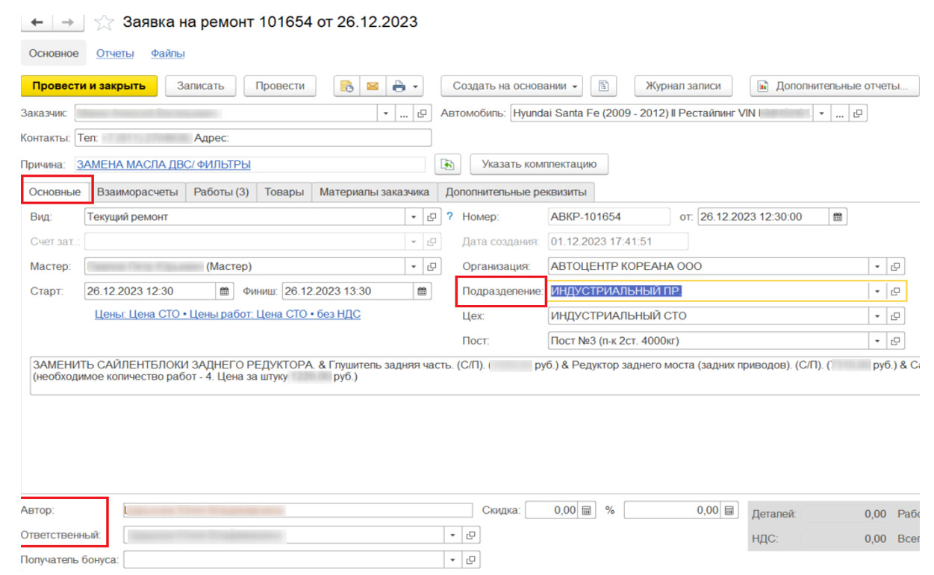Open the Файлы section link
Screen dimensions: 934x575
pyautogui.click(x=167, y=53)
